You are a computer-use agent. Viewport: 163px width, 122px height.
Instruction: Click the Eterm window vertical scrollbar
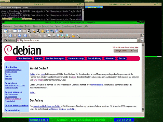[x=83, y=14]
